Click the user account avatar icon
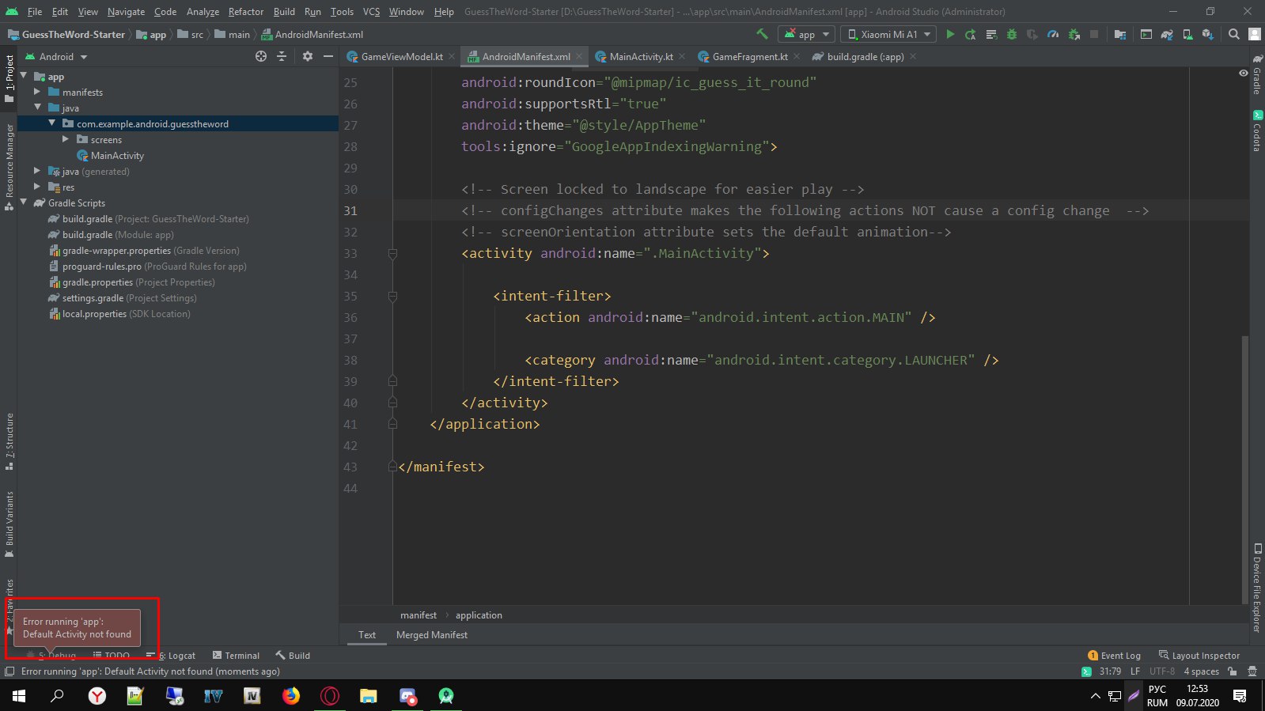 coord(1254,34)
